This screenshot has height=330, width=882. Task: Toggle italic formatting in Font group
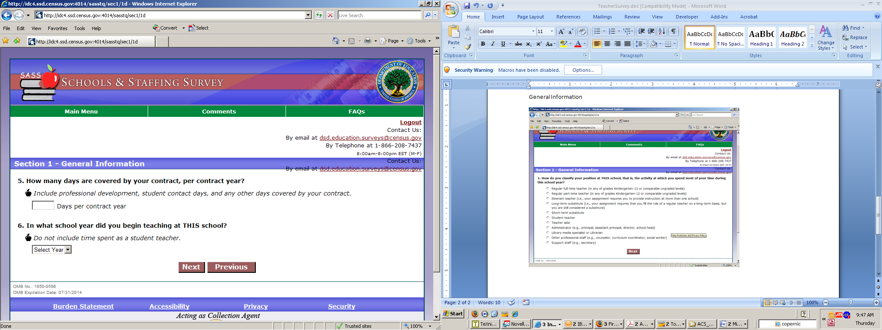point(493,44)
